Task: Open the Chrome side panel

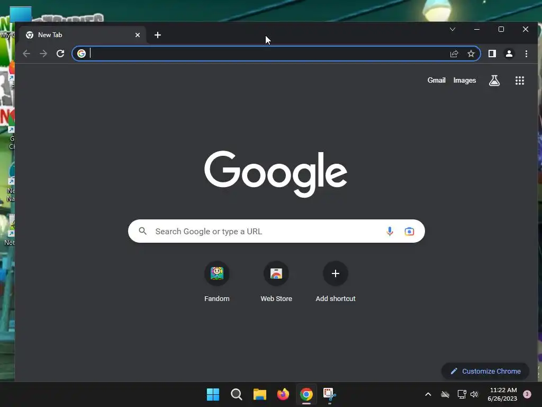Action: click(x=492, y=54)
